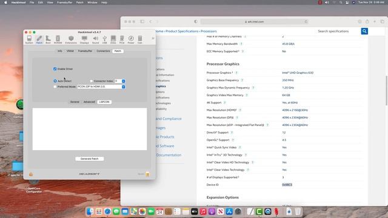Viewport: 388px width, 218px height.
Task: Open the Displays monitor icon
Action: (x=84, y=39)
